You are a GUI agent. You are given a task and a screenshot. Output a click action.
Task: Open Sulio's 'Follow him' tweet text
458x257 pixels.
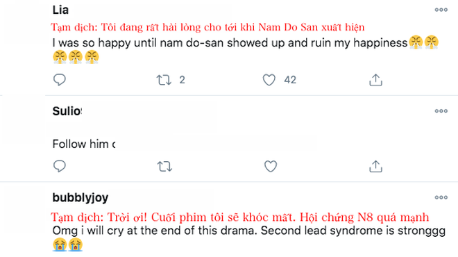(x=84, y=144)
